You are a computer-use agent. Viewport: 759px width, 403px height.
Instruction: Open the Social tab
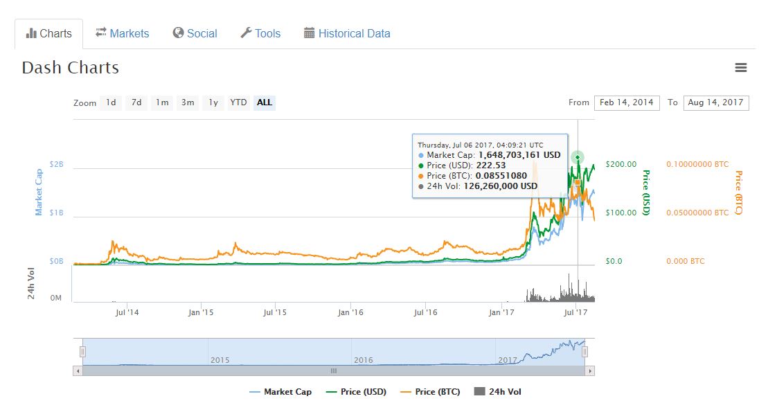pyautogui.click(x=195, y=33)
